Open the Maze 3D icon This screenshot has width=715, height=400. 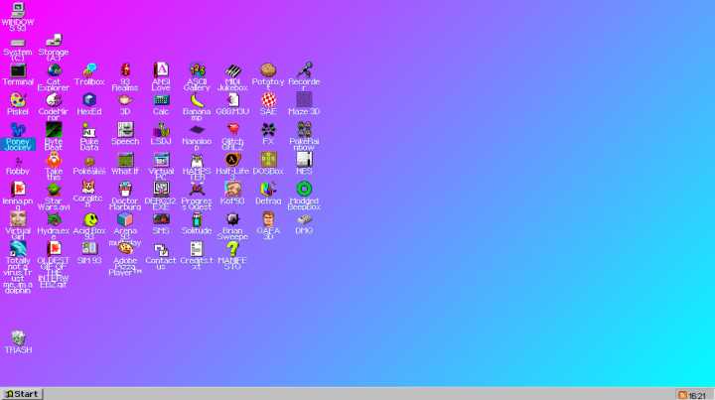coord(304,100)
